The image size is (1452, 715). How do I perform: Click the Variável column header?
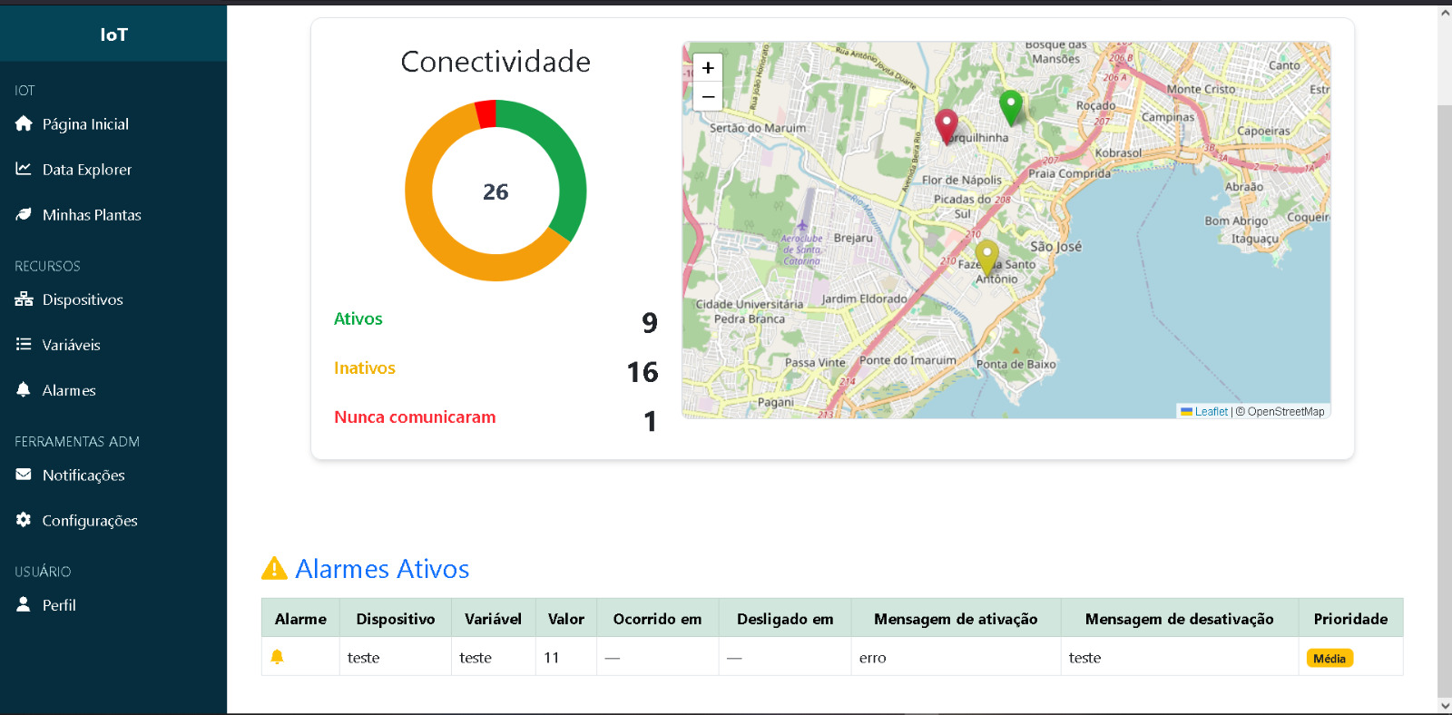pyautogui.click(x=494, y=619)
